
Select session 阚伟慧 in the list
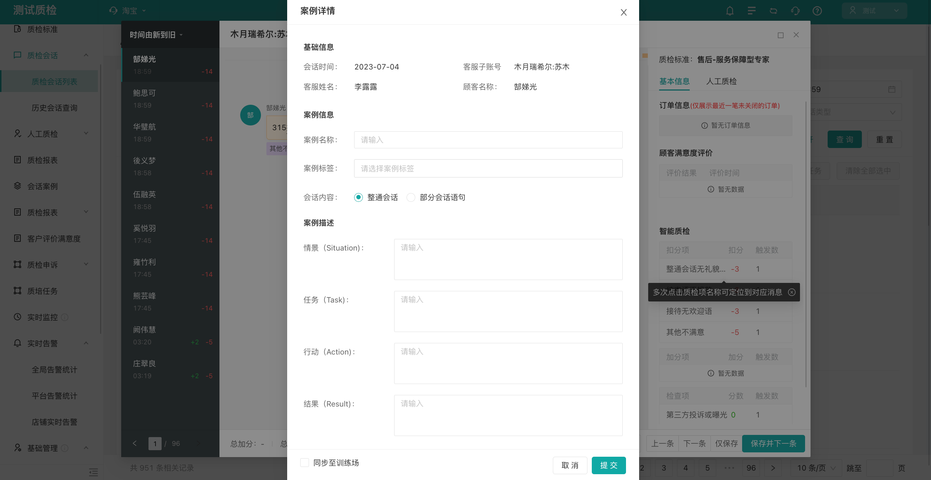[170, 336]
